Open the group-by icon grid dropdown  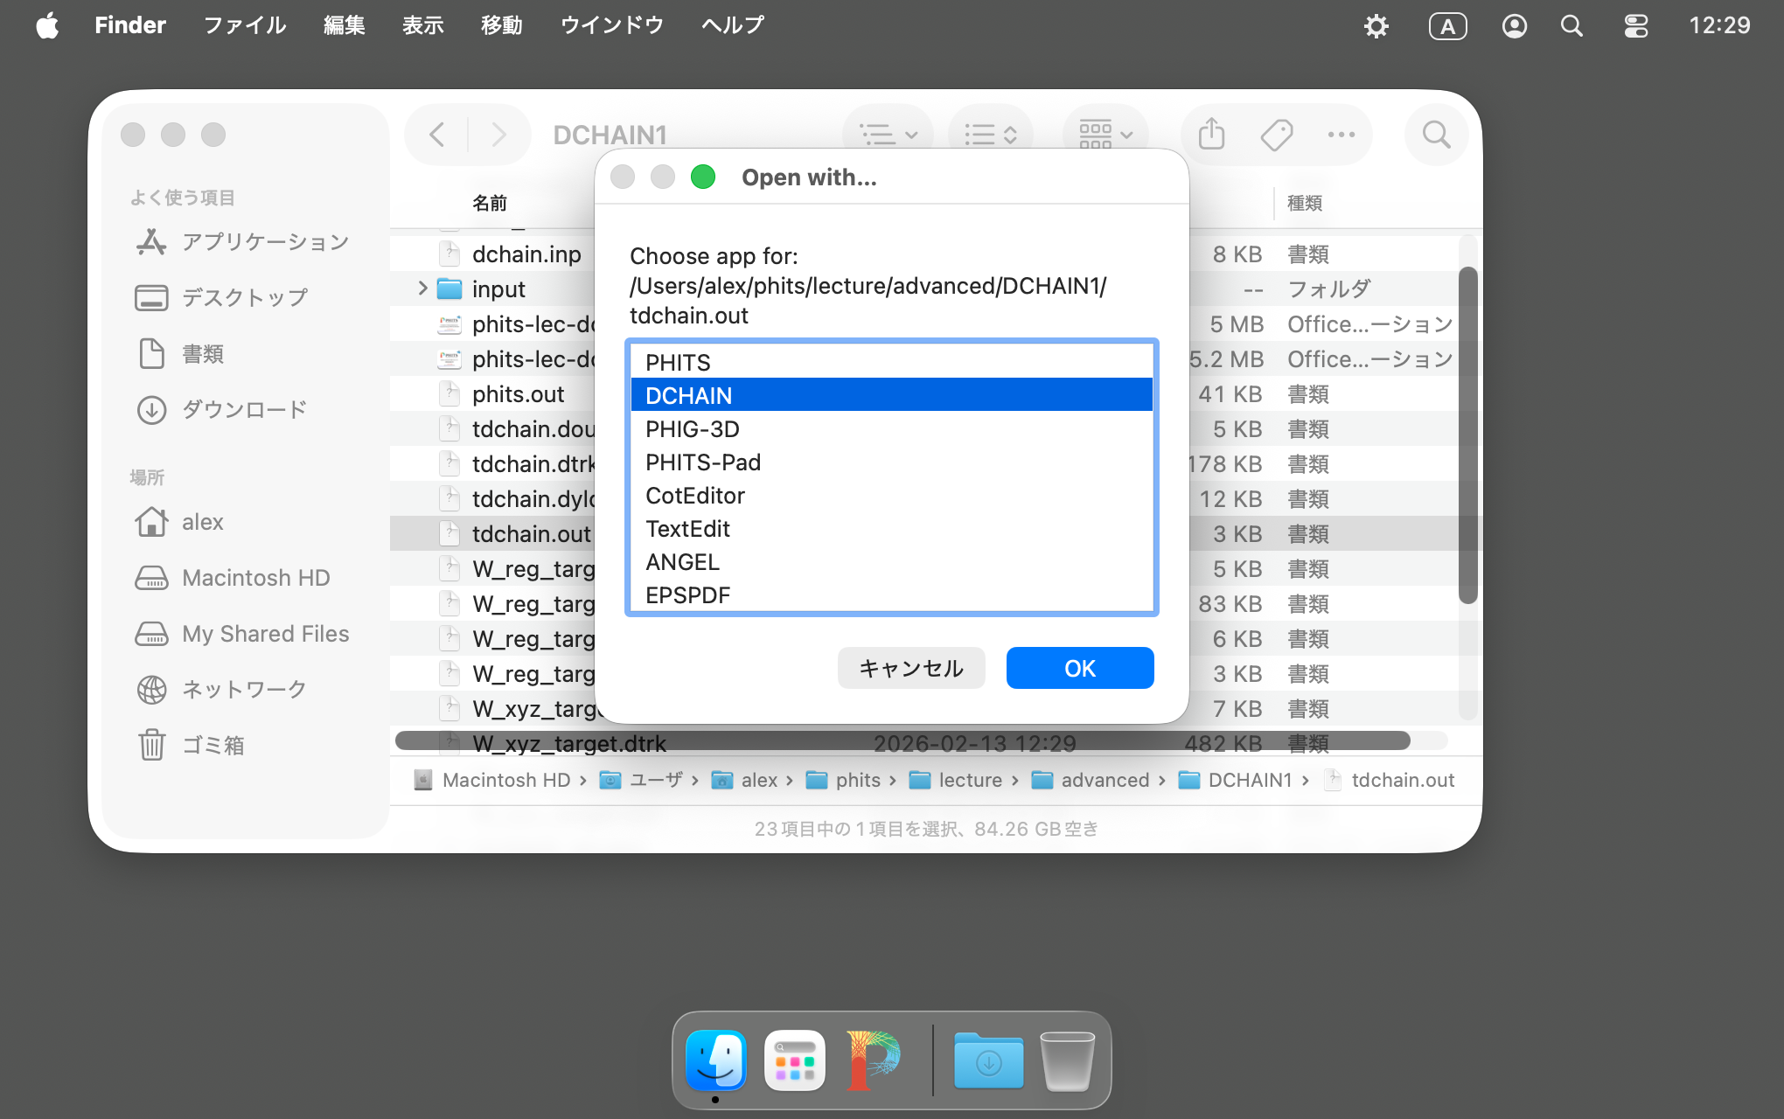[1105, 135]
